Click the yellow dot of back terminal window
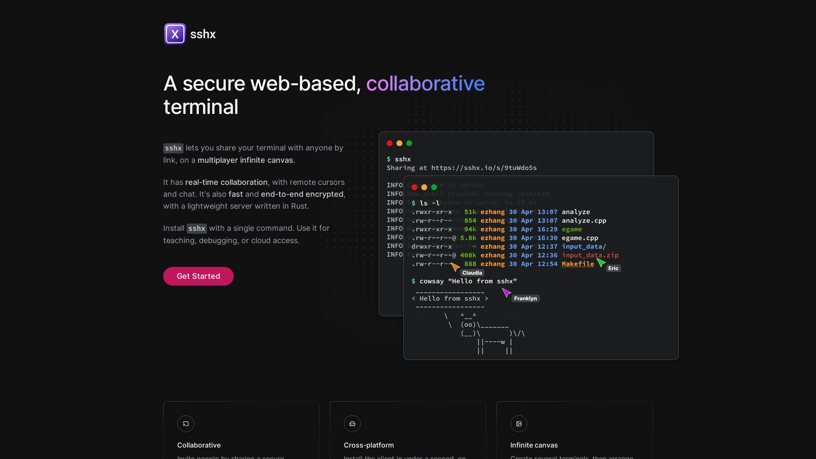Screen dimensions: 816x459 click(x=399, y=143)
